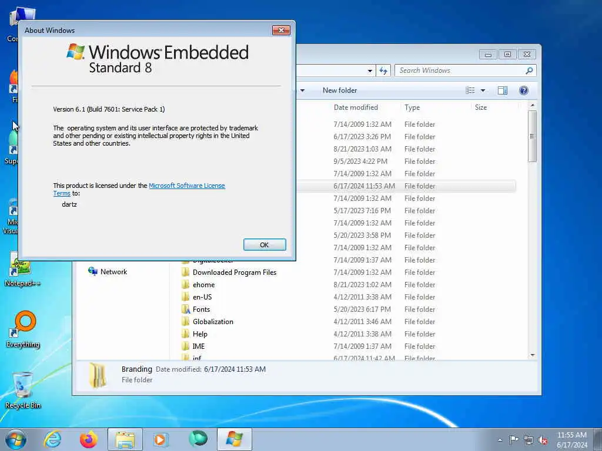Viewport: 602px width, 451px height.
Task: Click the Help folder icon
Action: pos(185,334)
